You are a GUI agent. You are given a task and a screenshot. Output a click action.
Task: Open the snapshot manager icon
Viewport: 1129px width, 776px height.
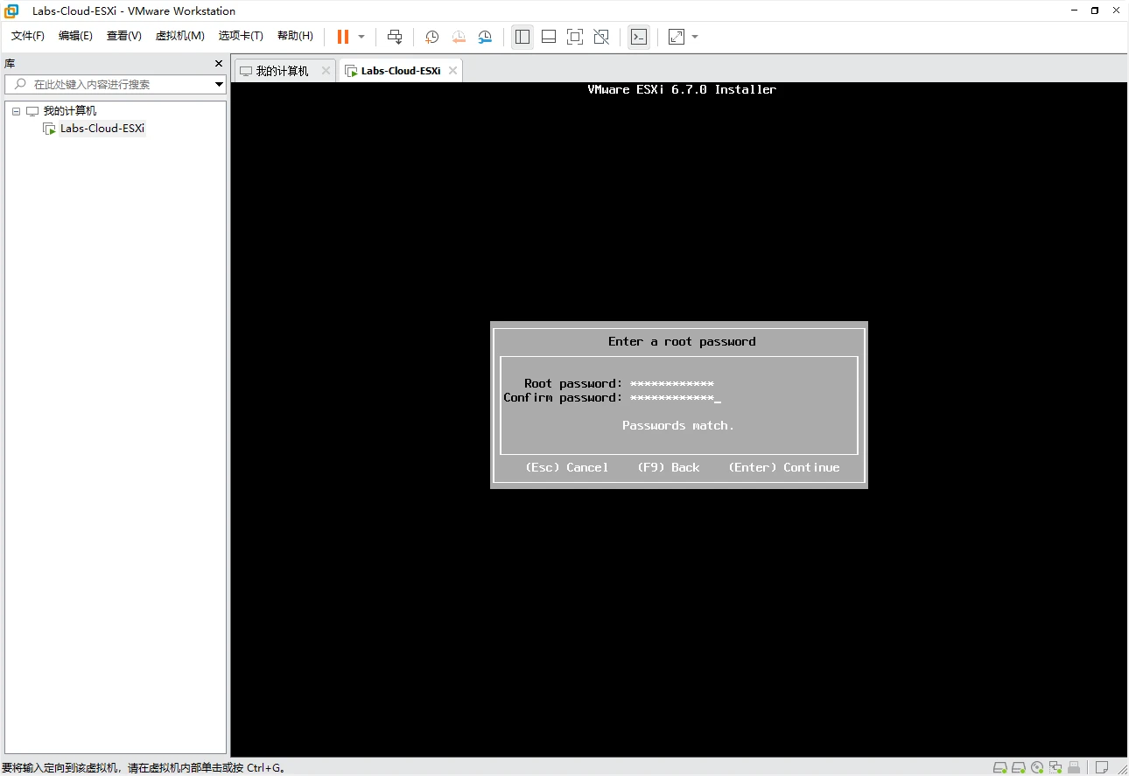pos(485,37)
